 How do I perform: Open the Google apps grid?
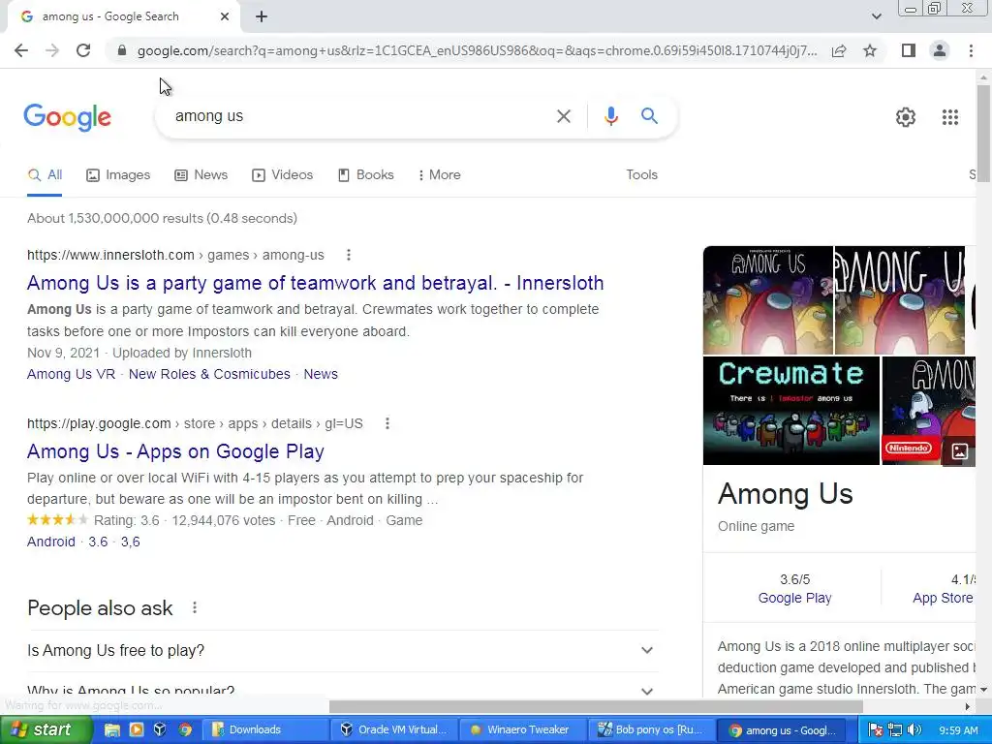[950, 117]
